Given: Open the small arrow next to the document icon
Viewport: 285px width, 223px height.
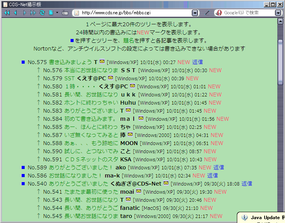Looking at the screenshot, I should (x=57, y=13).
